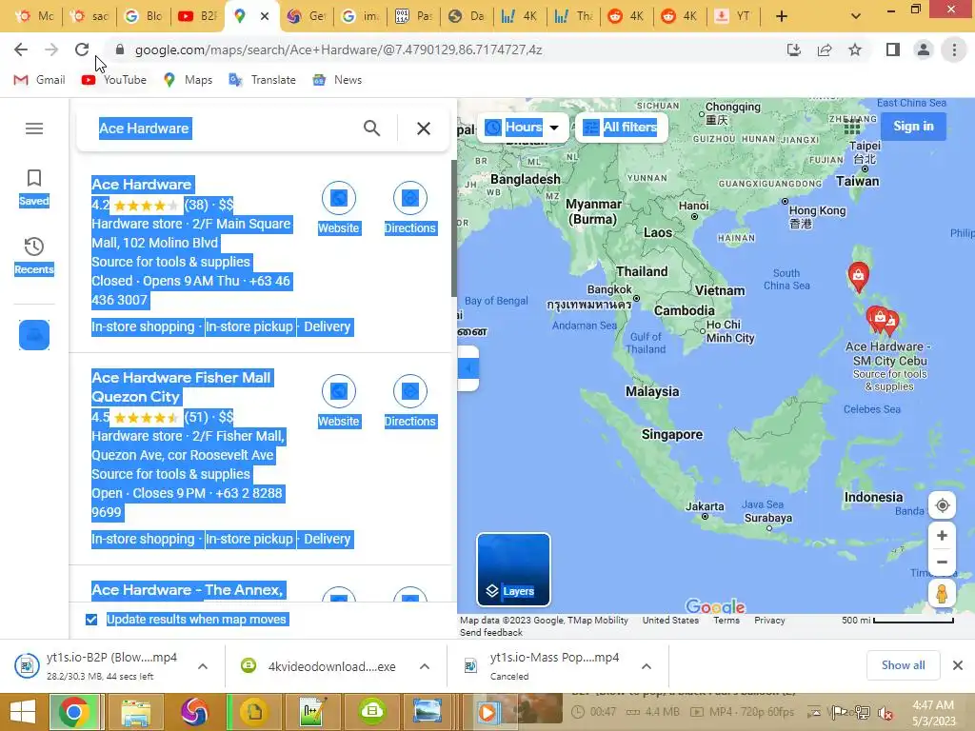Open Chrome profile avatar
Image resolution: width=975 pixels, height=731 pixels.
pyautogui.click(x=924, y=49)
